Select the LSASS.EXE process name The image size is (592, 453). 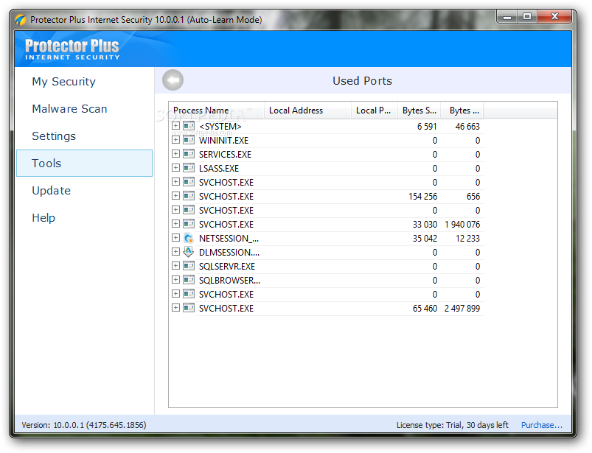coord(219,168)
